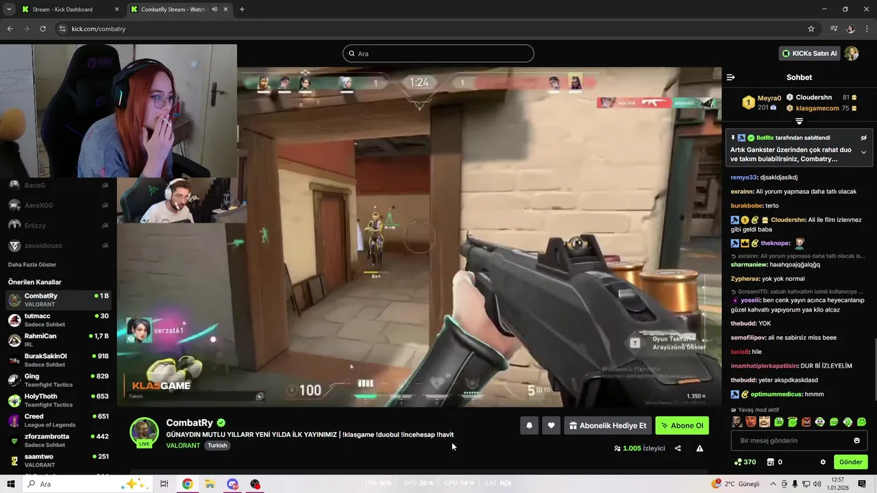
Task: Click the Ara search field on Kick
Action: 438,53
